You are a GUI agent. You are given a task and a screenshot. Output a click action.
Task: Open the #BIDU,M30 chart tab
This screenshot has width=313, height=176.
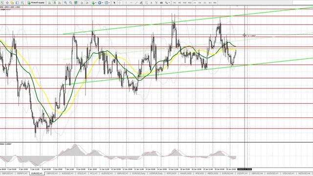pyautogui.click(x=213, y=174)
